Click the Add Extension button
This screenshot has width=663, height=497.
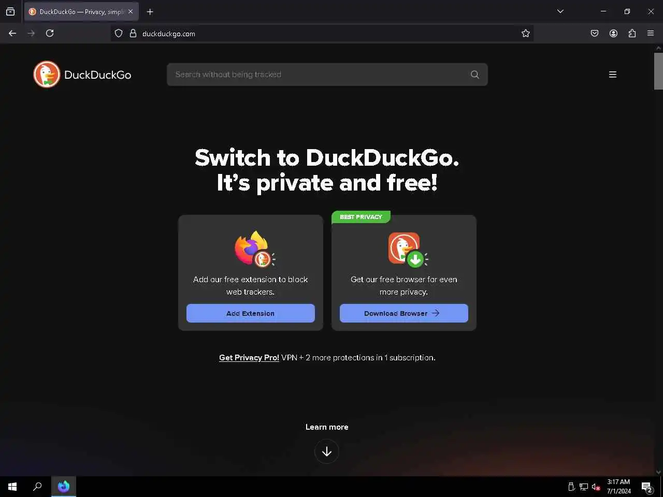[251, 313]
